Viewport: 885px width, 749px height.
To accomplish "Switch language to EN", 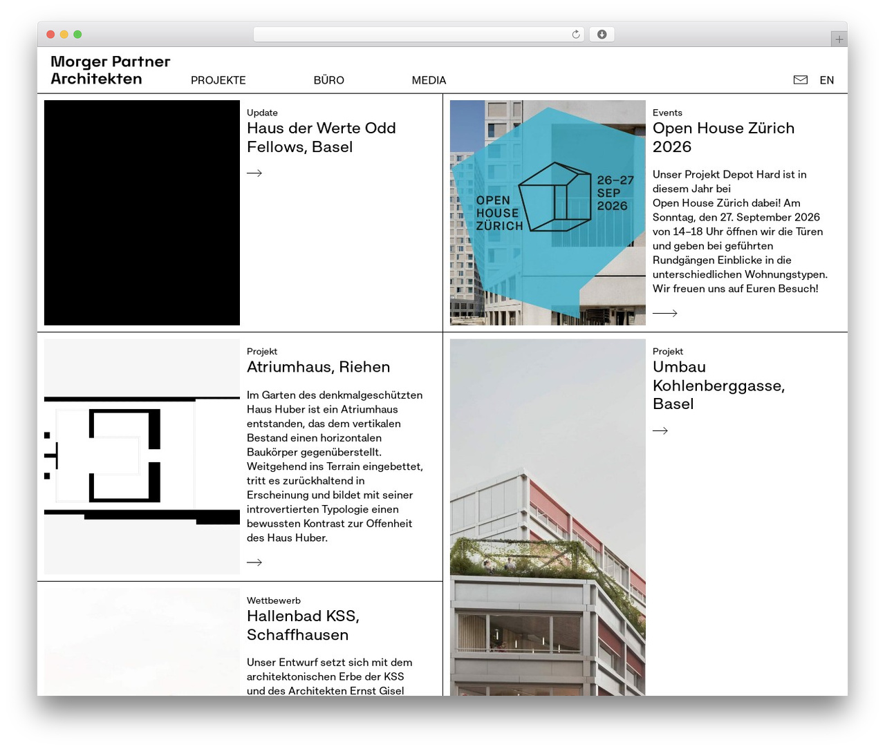I will (x=827, y=80).
